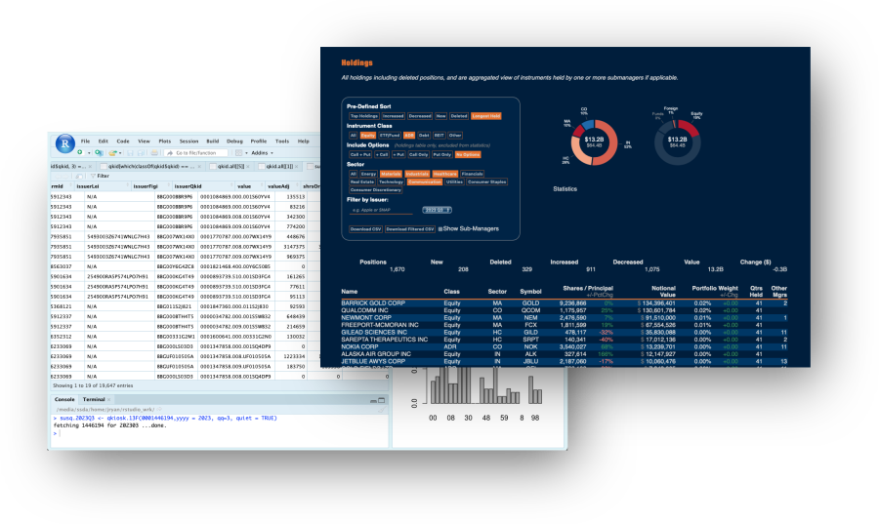Screen dimensions: 879x524
Task: Open the Code menu in RStudio
Action: (x=123, y=141)
